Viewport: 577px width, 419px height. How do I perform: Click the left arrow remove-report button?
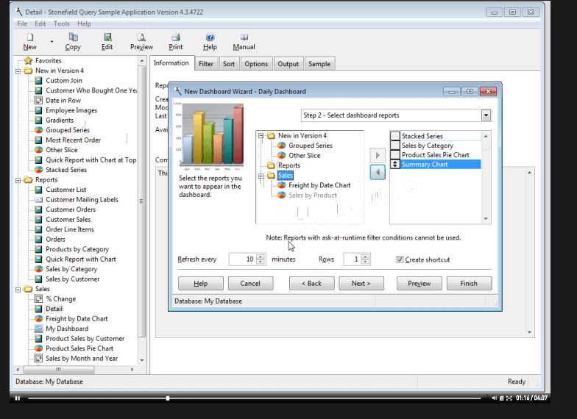[x=378, y=172]
